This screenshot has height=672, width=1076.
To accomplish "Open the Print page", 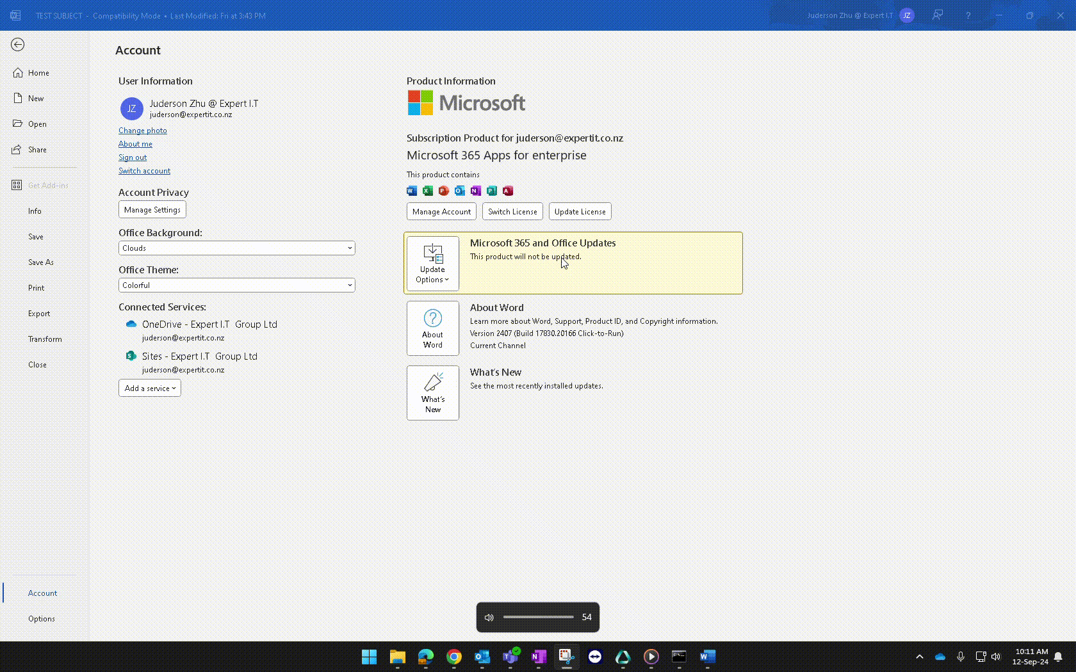I will [37, 288].
